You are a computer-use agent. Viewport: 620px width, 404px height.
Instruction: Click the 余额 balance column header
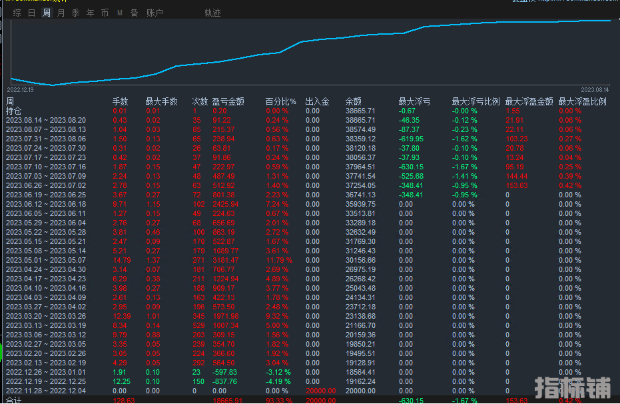point(354,102)
